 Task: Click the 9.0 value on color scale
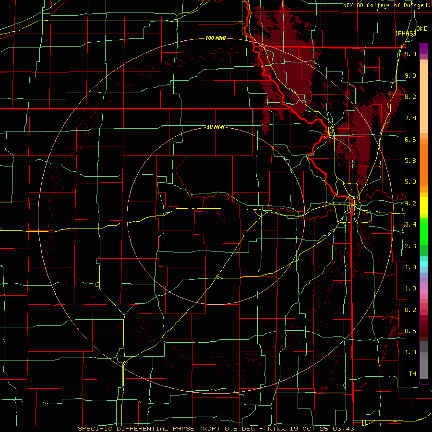click(x=410, y=75)
